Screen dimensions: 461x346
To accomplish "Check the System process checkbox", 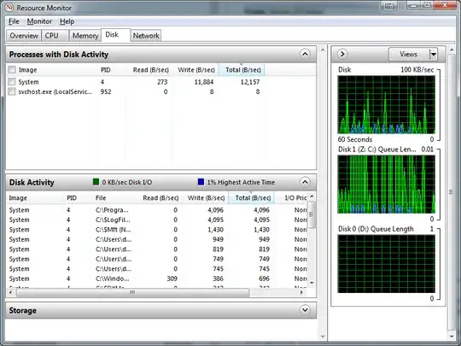I will (x=11, y=81).
